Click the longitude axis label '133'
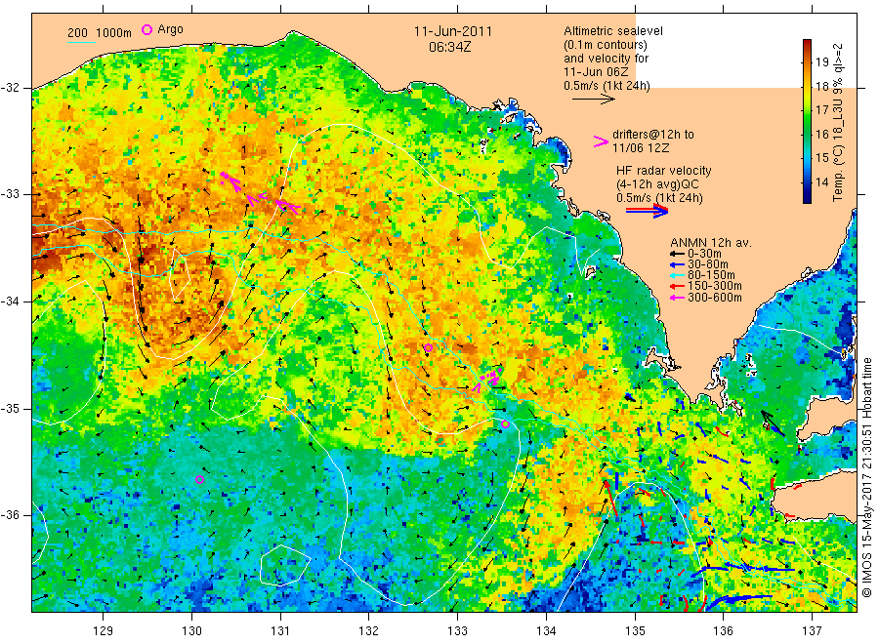 [457, 630]
